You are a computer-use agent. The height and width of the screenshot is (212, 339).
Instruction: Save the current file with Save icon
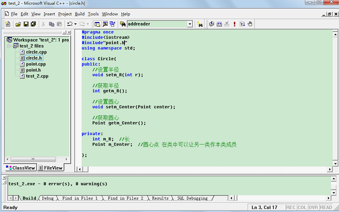26,24
